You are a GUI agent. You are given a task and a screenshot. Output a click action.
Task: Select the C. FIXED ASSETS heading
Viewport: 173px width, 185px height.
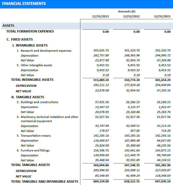20,39
